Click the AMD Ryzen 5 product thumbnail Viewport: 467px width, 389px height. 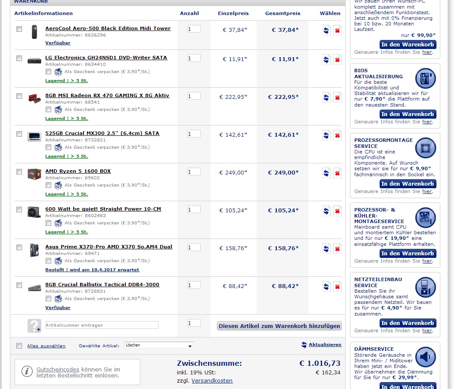coord(34,174)
